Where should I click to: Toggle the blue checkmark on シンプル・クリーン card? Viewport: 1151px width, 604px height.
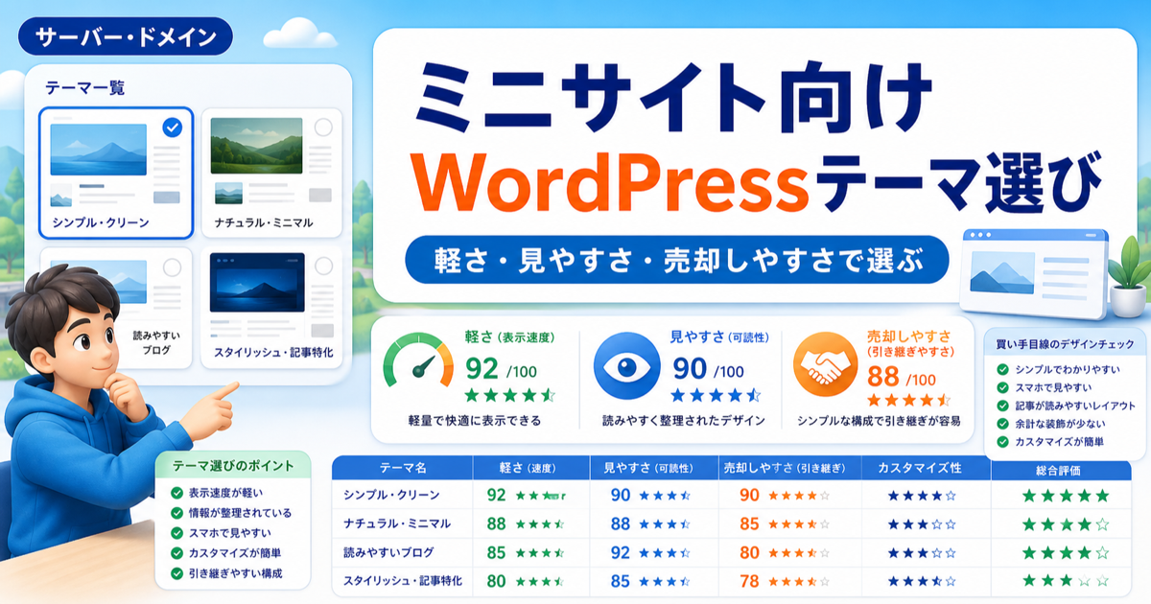[x=174, y=127]
